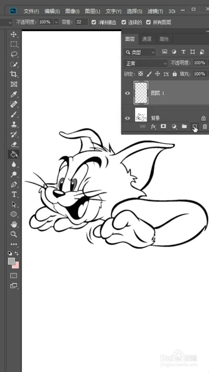This screenshot has width=209, height=372.
Task: Select the Blur tool
Action: pos(14,164)
